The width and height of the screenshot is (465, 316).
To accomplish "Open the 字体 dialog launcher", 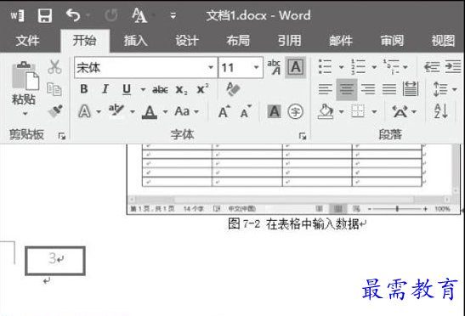I will tap(302, 136).
